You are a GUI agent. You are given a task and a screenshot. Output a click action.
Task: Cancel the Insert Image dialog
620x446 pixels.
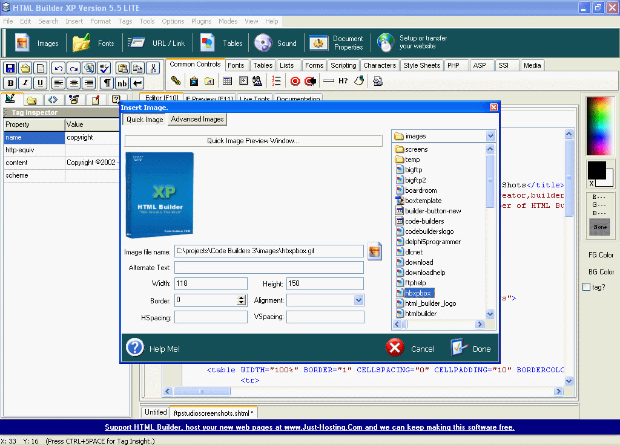[x=410, y=348]
